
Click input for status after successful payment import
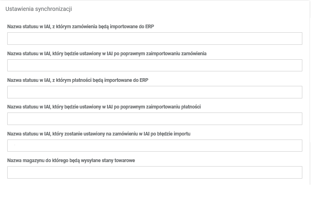tap(154, 119)
